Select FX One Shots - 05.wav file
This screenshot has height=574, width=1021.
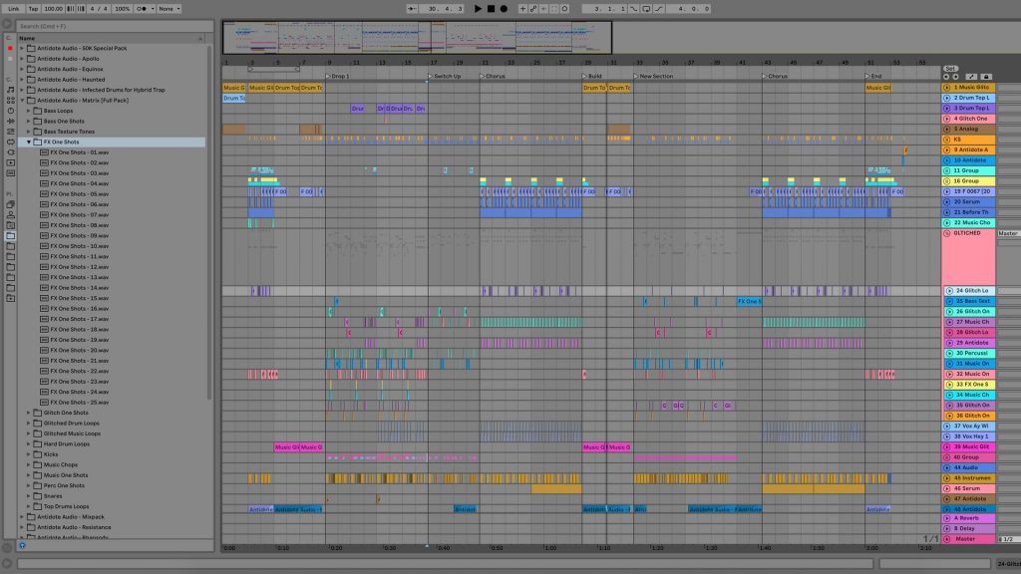pyautogui.click(x=79, y=194)
